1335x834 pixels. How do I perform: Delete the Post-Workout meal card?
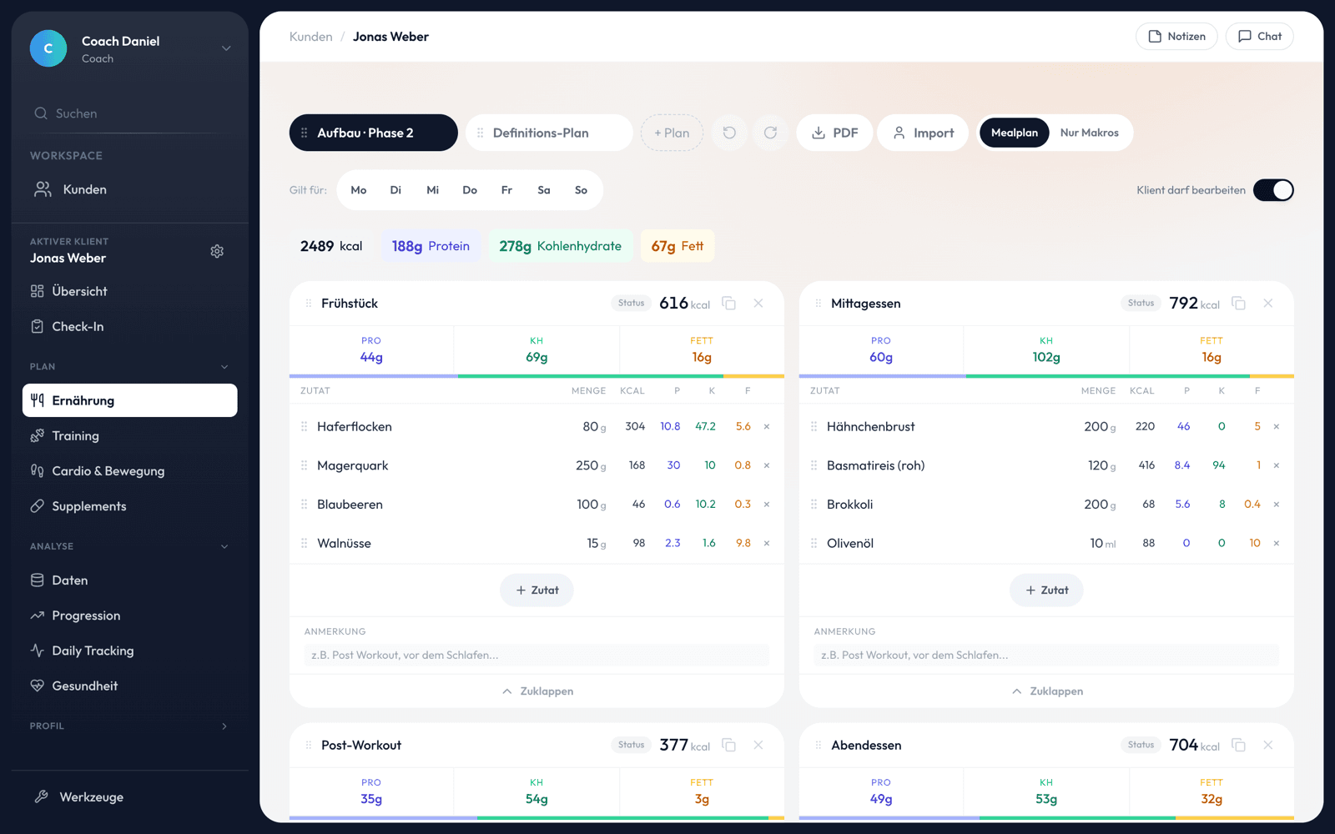pos(758,746)
